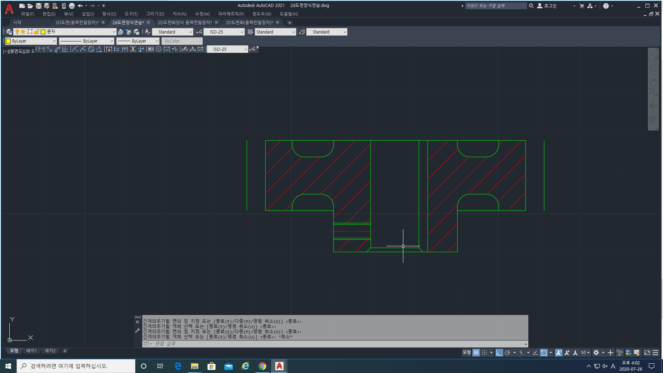Open the annotation scale 1:1 dropdown

[x=585, y=353]
